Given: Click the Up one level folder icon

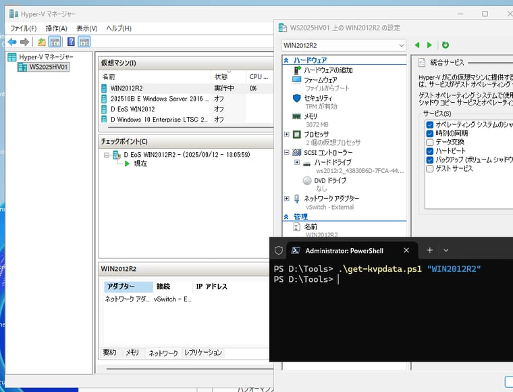Looking at the screenshot, I should tap(42, 42).
